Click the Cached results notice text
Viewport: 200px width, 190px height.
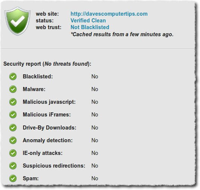[122, 34]
